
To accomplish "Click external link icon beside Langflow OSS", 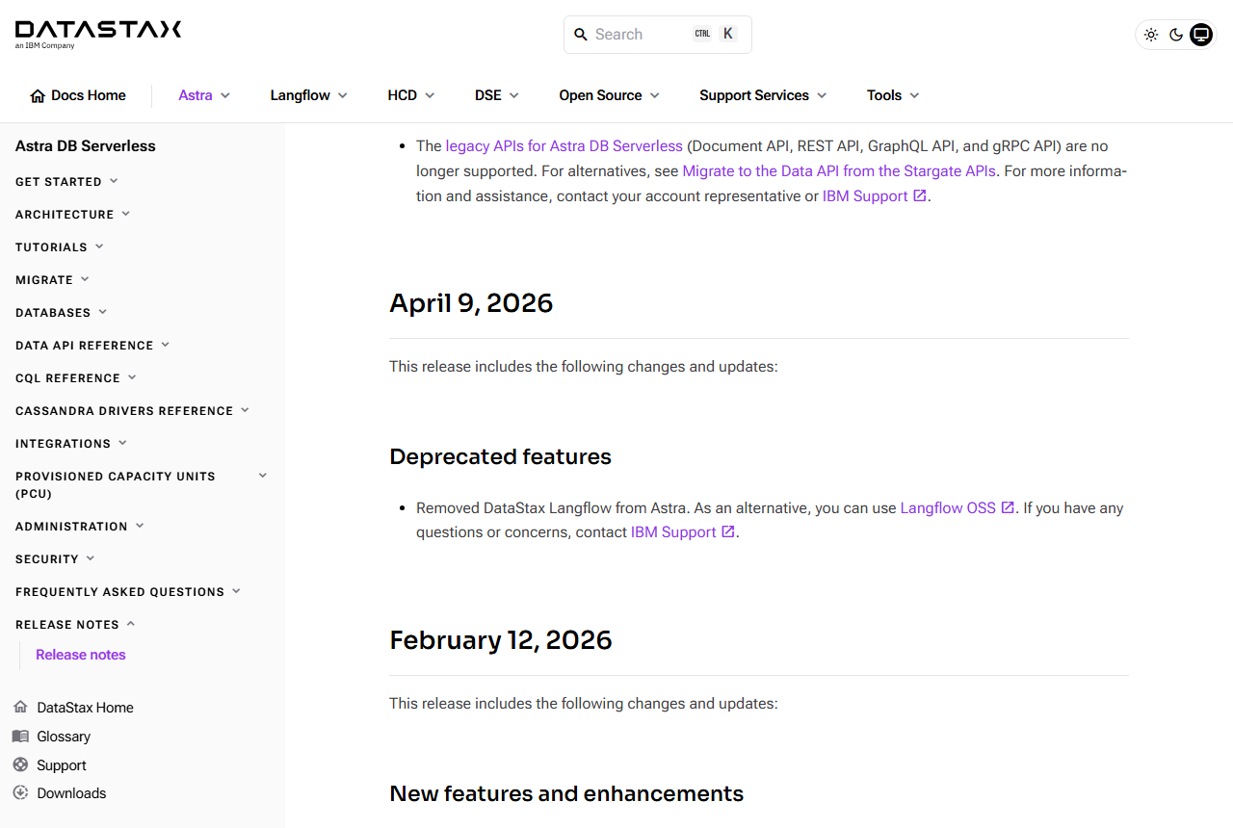I will [1008, 507].
